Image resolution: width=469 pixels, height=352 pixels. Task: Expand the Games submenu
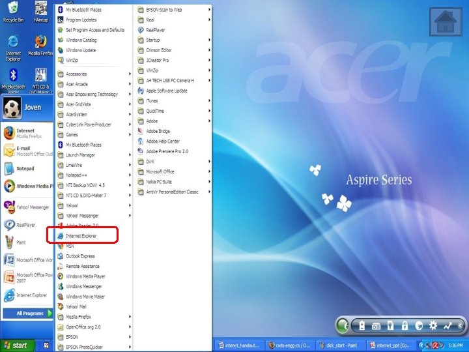(94, 135)
